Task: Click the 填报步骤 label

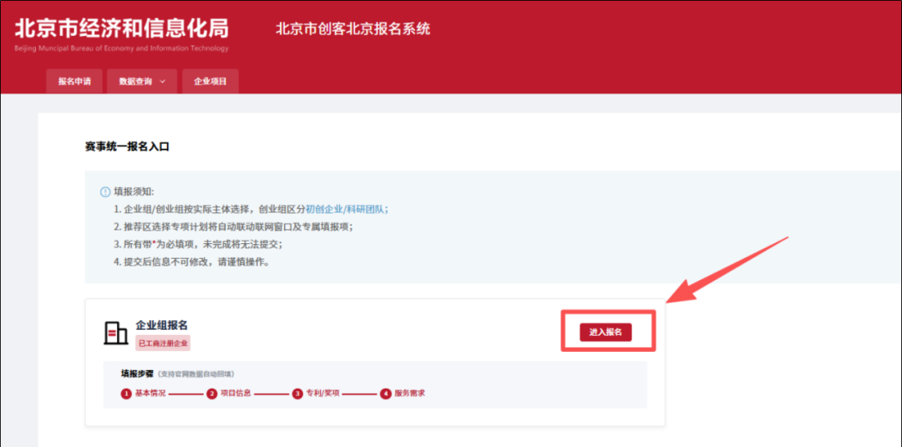Action: [x=137, y=373]
